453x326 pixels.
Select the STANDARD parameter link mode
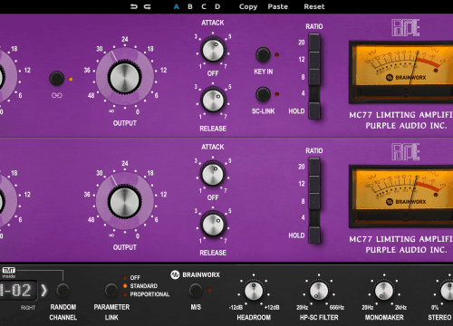(140, 285)
